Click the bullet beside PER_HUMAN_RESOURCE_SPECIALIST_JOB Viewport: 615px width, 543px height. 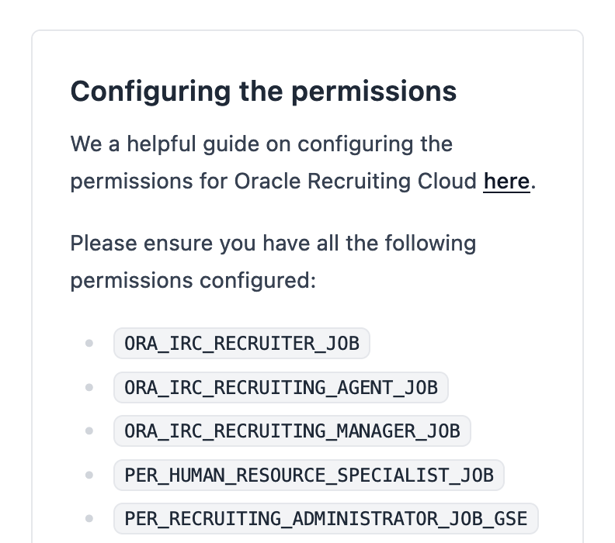pos(89,475)
